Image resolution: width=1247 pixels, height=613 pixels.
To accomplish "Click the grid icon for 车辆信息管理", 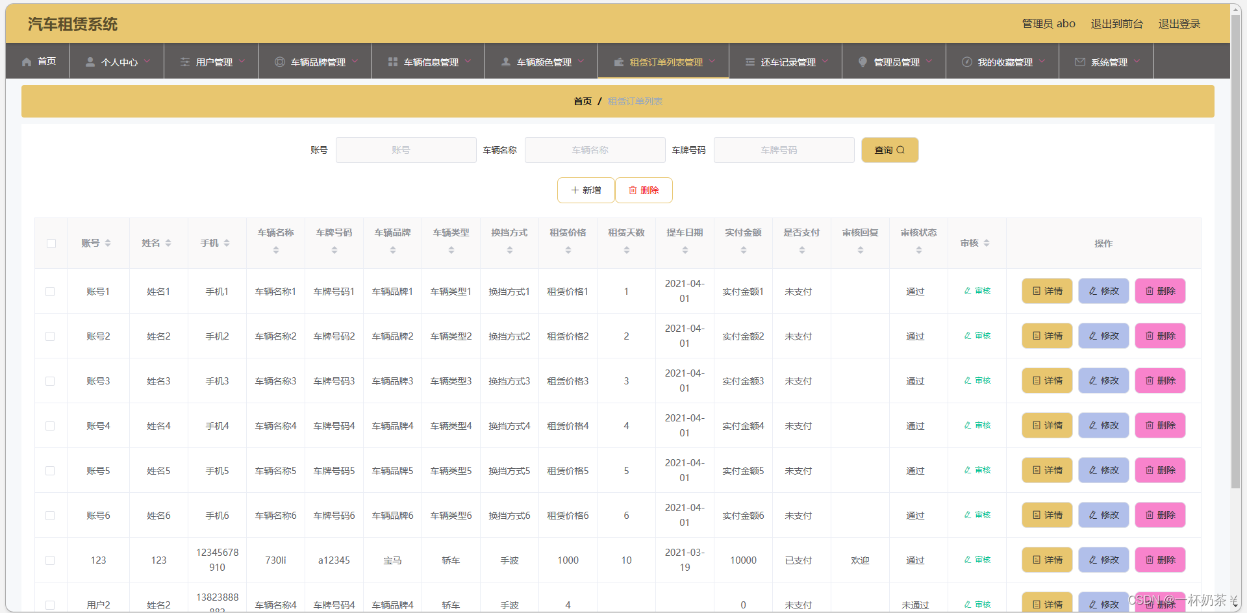I will tap(393, 62).
